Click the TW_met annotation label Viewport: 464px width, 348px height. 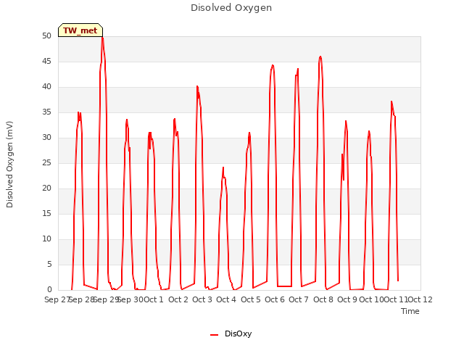coord(80,30)
